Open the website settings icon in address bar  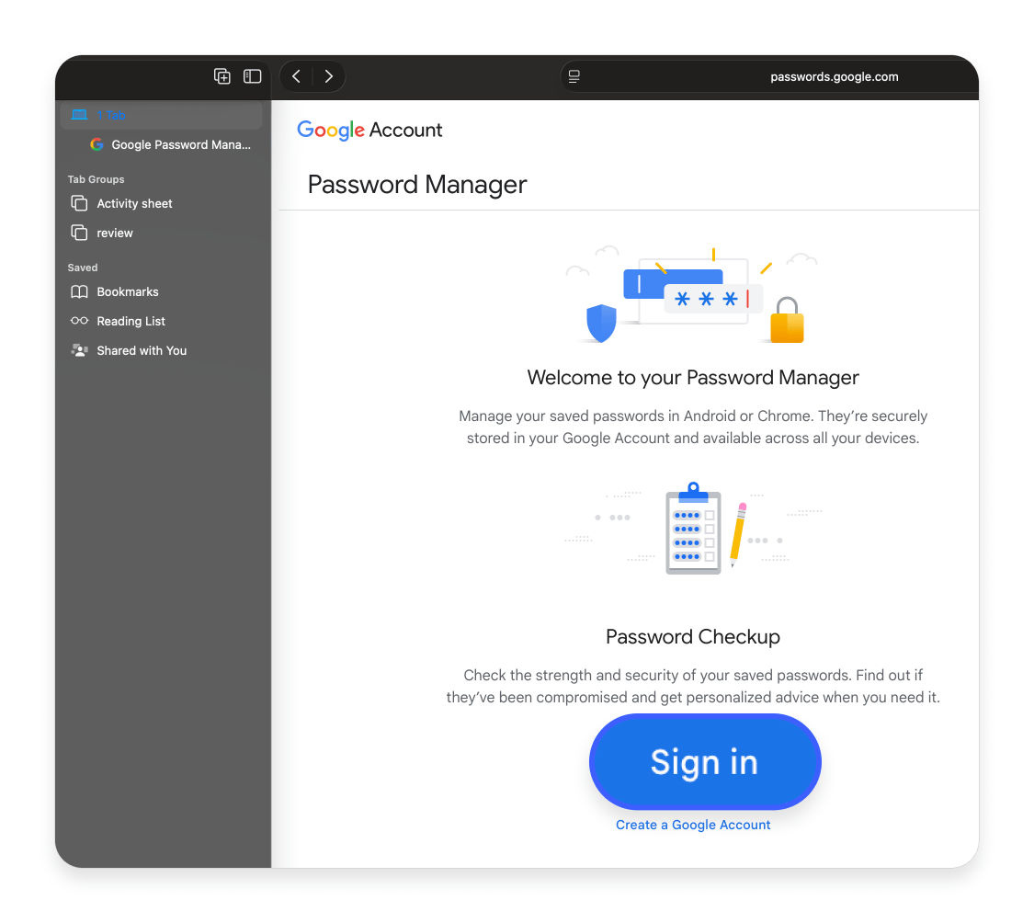pos(574,76)
